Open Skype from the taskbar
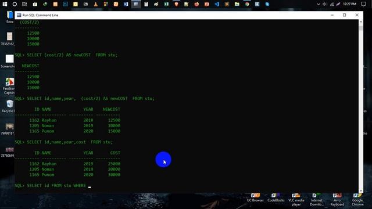372x209 pixels. pyautogui.click(x=267, y=4)
